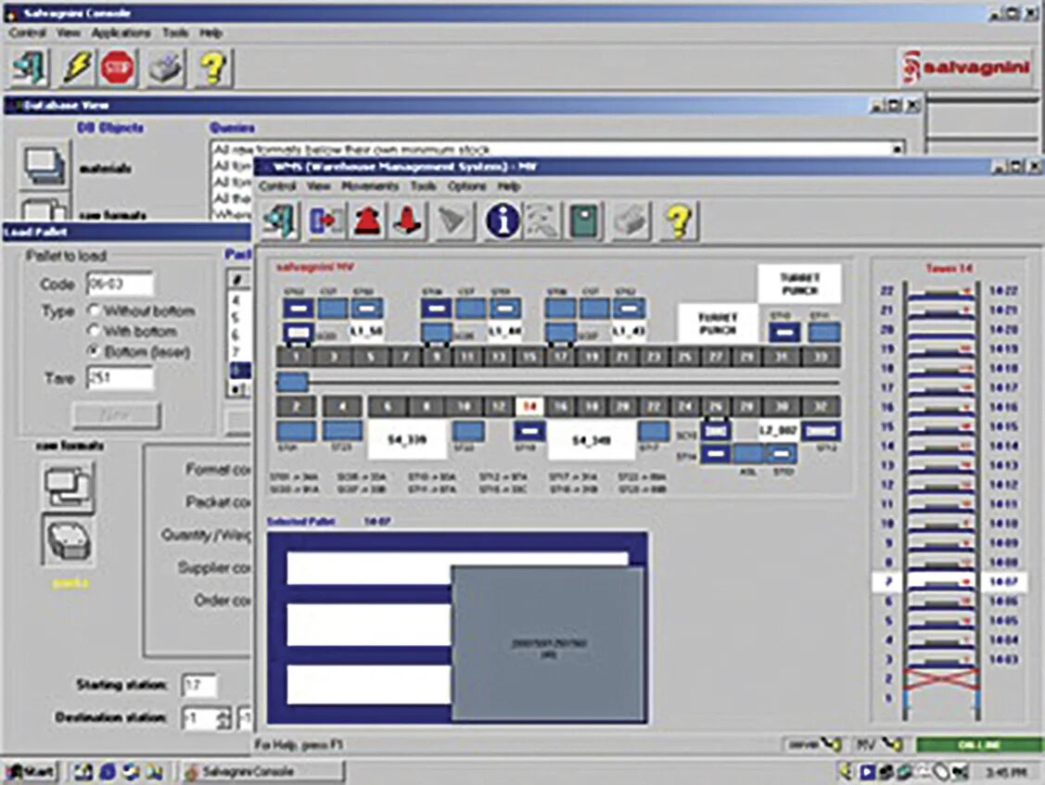
Task: Click station 33 on the upper track
Action: pyautogui.click(x=821, y=357)
